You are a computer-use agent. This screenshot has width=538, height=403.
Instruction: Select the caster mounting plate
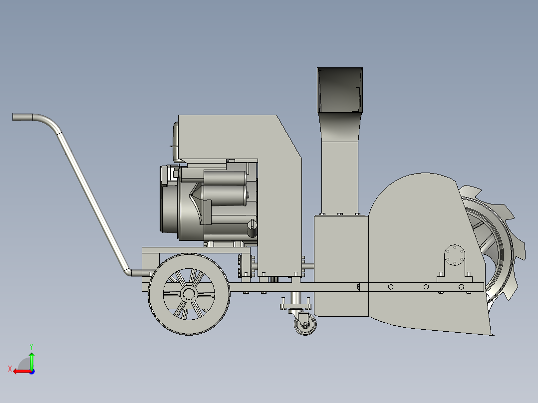[x=296, y=306]
